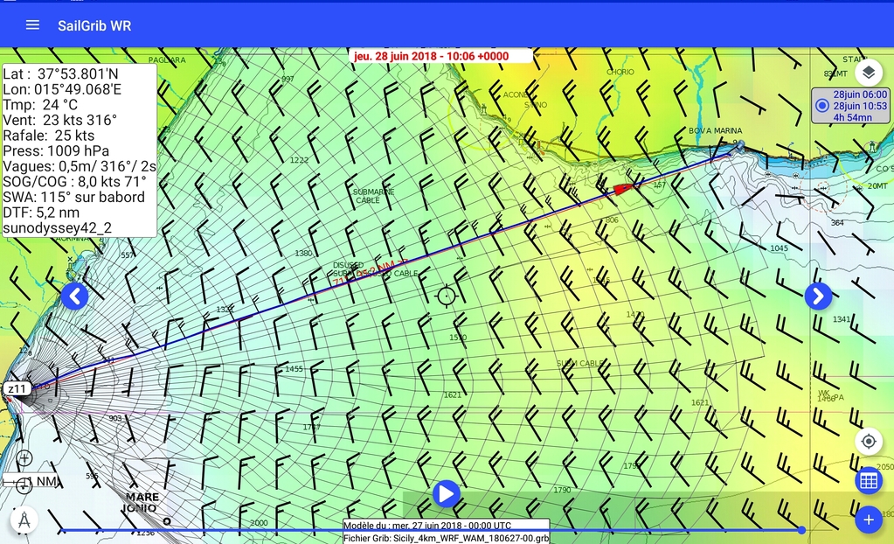Screen dimensions: 894x544
Task: Center map on current GPS location
Action: pos(868,441)
